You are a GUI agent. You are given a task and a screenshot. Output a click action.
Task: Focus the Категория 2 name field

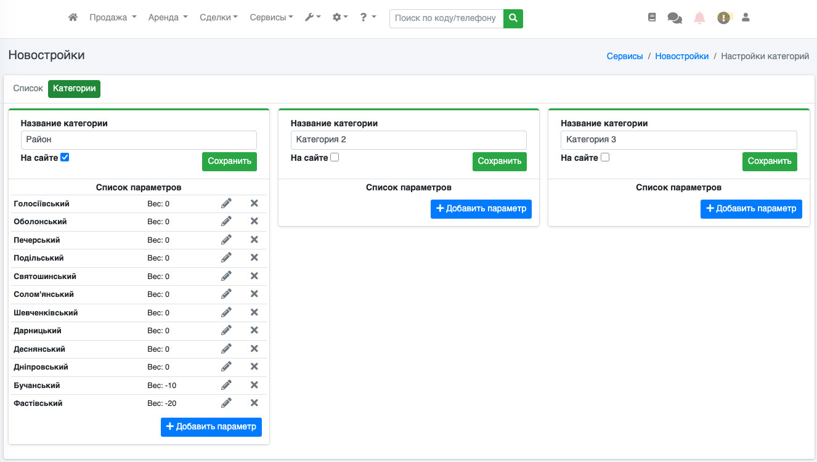tap(408, 140)
